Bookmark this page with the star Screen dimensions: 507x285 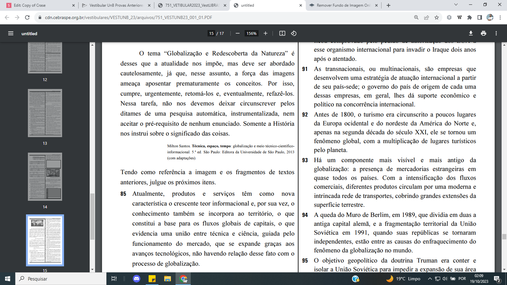pos(437,17)
